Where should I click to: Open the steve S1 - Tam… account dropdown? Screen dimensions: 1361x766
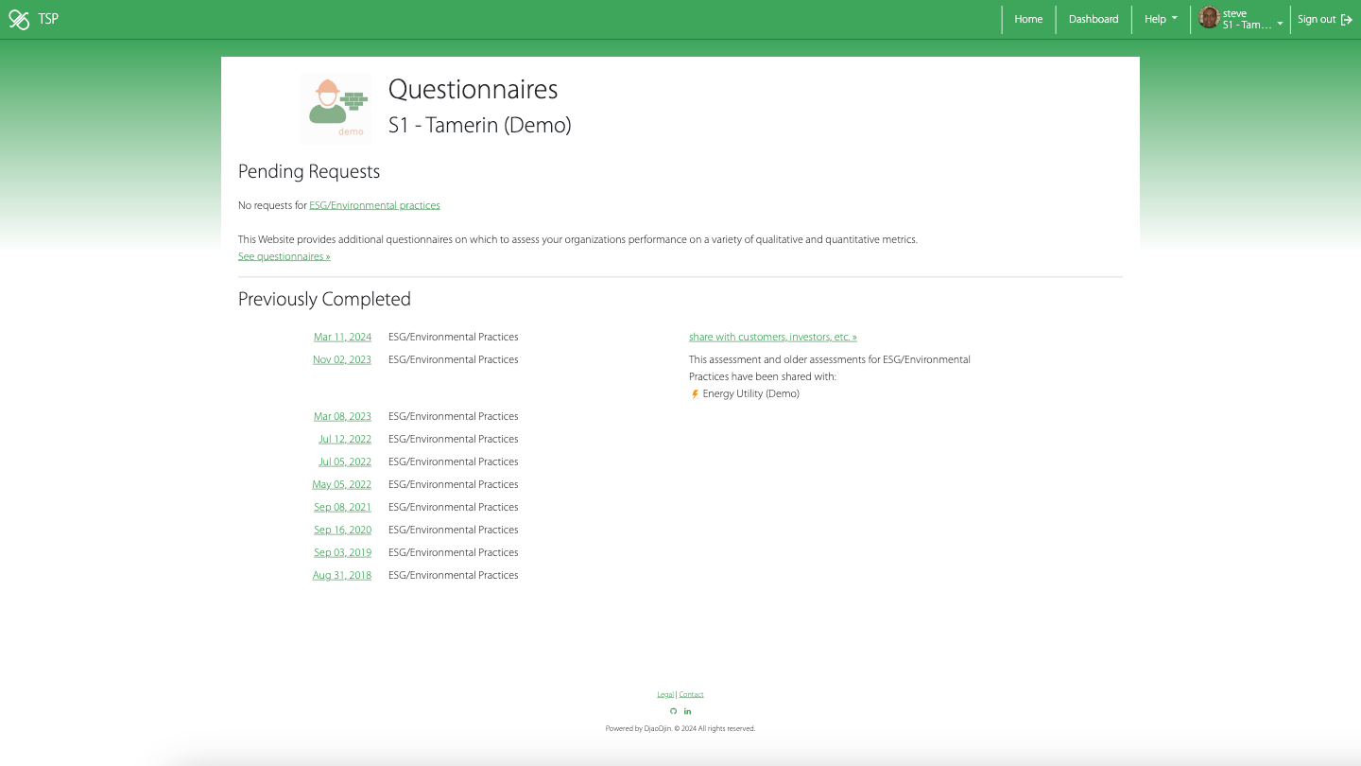[1251, 19]
